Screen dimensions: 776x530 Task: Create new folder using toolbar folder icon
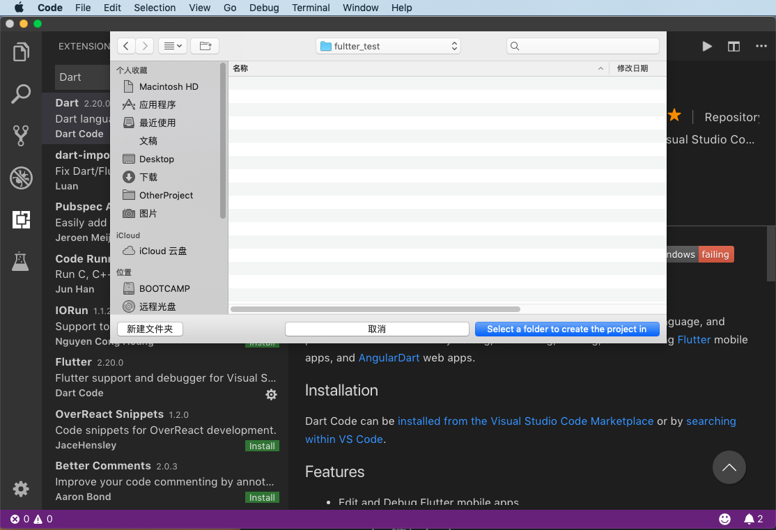[205, 46]
